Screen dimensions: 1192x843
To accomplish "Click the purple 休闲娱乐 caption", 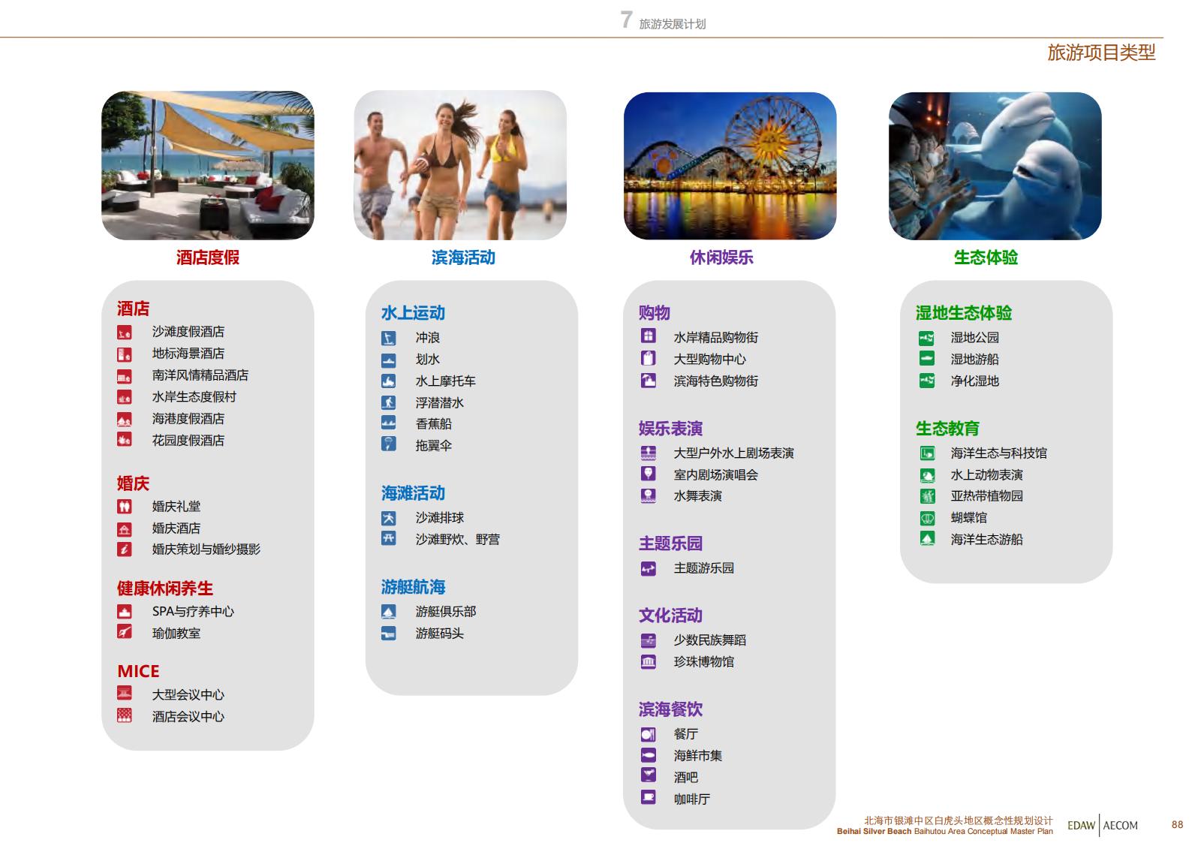I will pyautogui.click(x=721, y=257).
